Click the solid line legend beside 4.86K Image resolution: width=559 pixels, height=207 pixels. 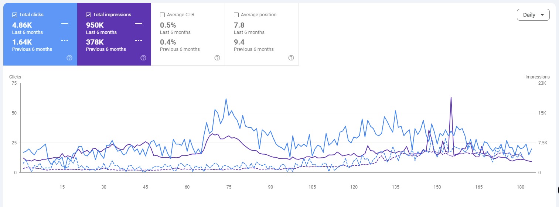[x=65, y=24]
